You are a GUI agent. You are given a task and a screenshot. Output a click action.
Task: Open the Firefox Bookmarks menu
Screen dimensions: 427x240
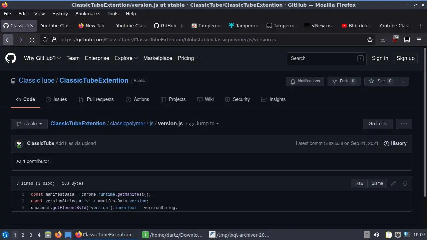[88, 14]
